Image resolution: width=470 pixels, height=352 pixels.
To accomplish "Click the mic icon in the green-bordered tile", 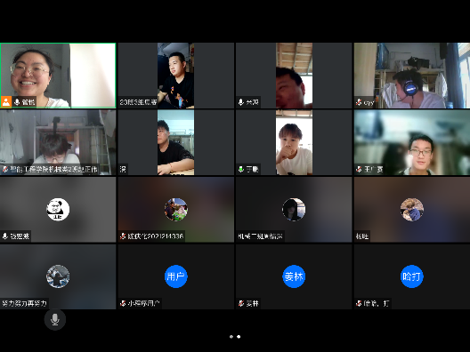I will click(x=17, y=102).
